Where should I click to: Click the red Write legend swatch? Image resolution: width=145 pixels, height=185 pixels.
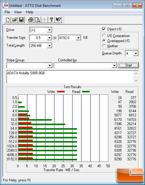[x=61, y=91]
